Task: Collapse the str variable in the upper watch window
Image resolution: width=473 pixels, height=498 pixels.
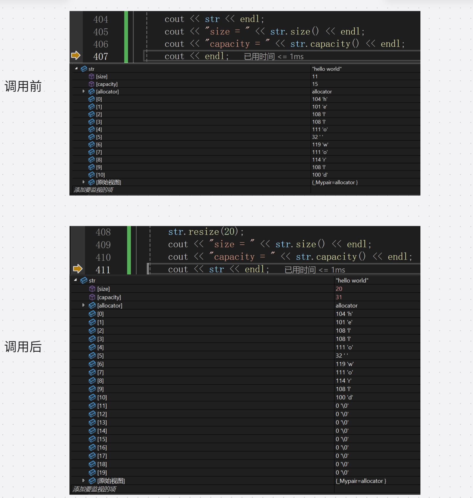Action: (x=76, y=69)
